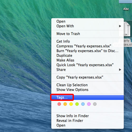Apply the purple tag color
The height and width of the screenshot is (132, 132).
[89, 104]
